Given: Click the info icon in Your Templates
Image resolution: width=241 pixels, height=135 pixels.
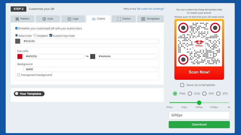Looking at the screenshot, I should pyautogui.click(x=17, y=94).
